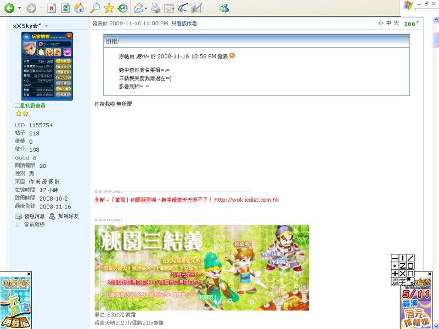This screenshot has width=439, height=329.
Task: Select the dot stroke key on stroke pad
Action: tap(395, 266)
